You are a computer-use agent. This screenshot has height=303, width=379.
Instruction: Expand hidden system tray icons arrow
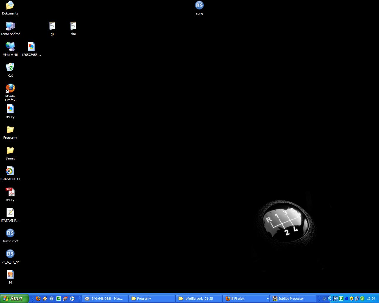330,299
